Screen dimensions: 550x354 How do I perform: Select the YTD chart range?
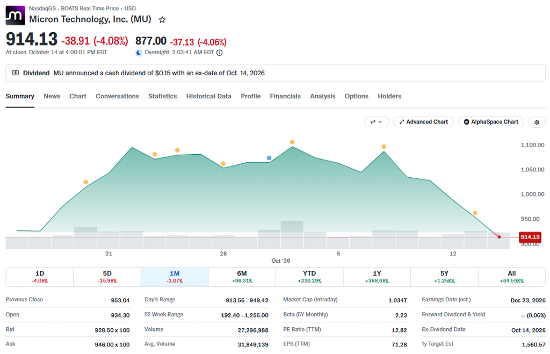pos(309,277)
